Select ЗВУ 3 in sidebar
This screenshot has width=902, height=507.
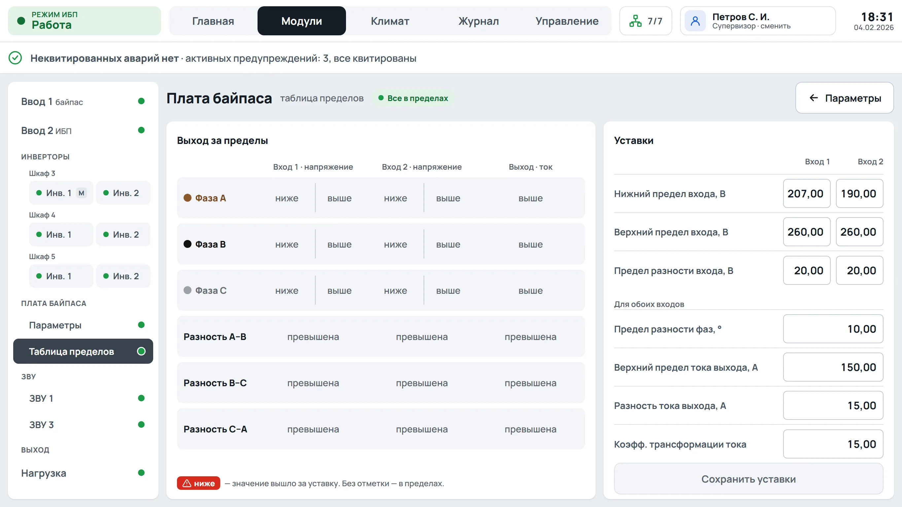[83, 425]
